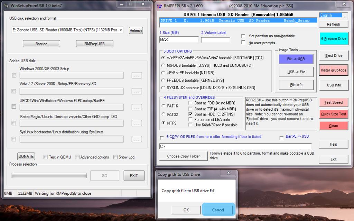Click the Size (MiB) input field
The width and height of the screenshot is (354, 221).
[x=179, y=39]
